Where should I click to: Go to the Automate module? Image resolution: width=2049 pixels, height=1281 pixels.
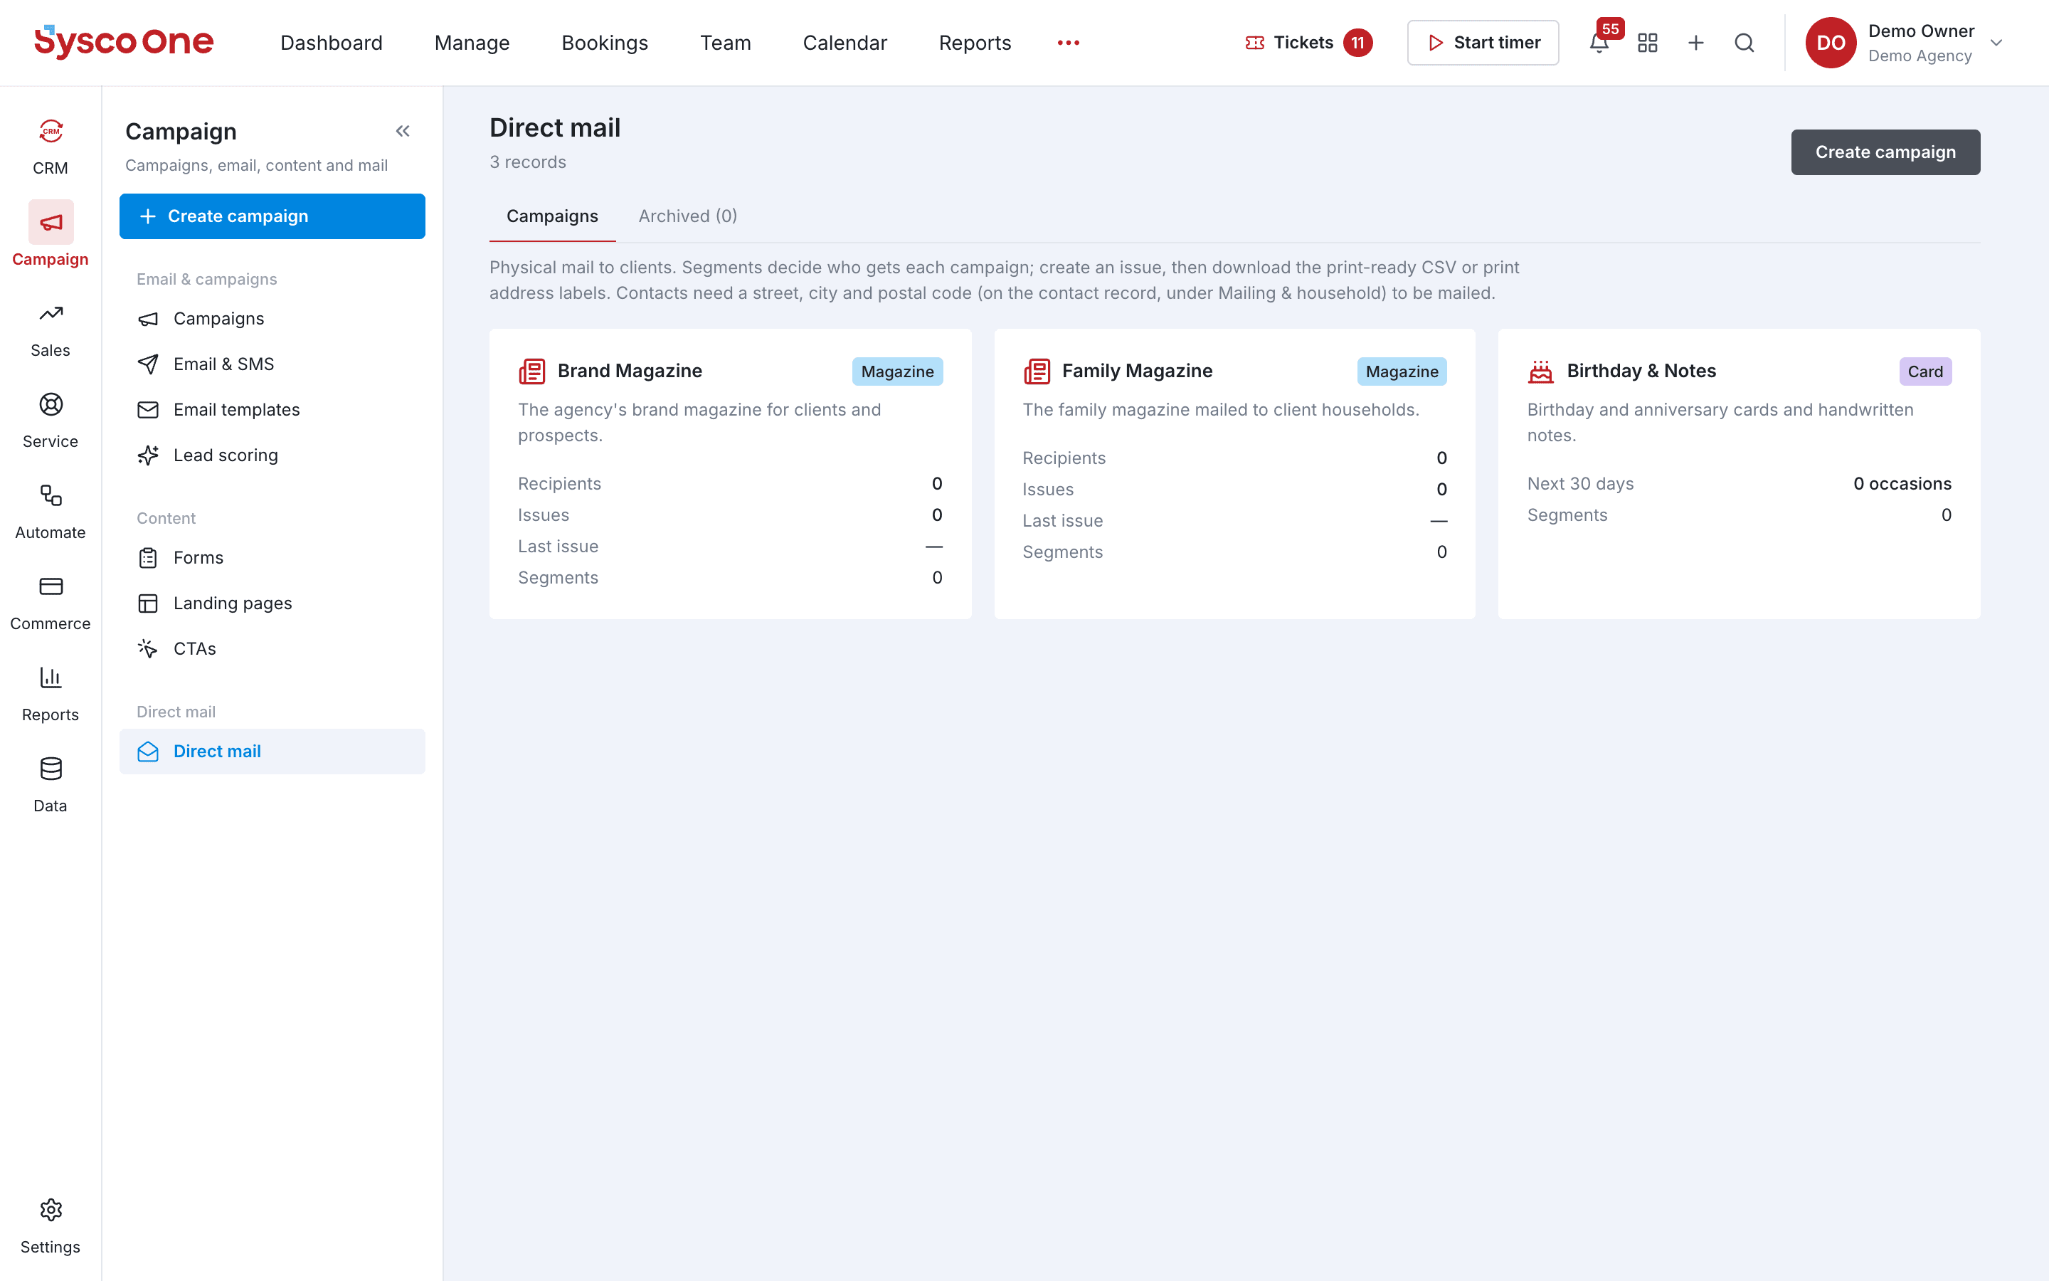pos(50,512)
